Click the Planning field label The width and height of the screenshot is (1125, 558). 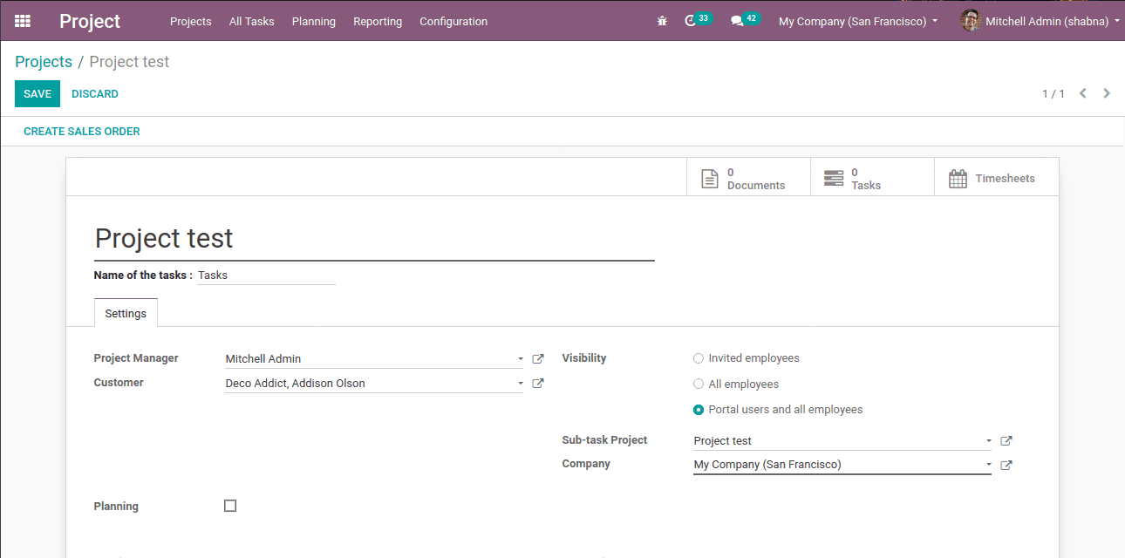pyautogui.click(x=116, y=507)
